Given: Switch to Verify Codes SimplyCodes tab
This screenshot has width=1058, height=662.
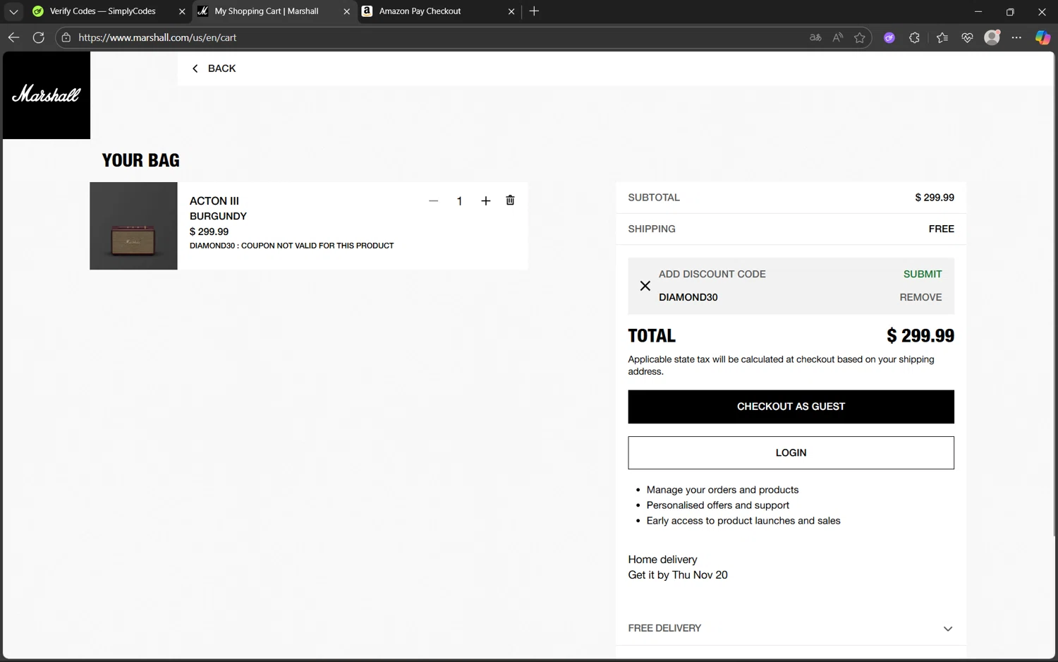Looking at the screenshot, I should coord(102,11).
